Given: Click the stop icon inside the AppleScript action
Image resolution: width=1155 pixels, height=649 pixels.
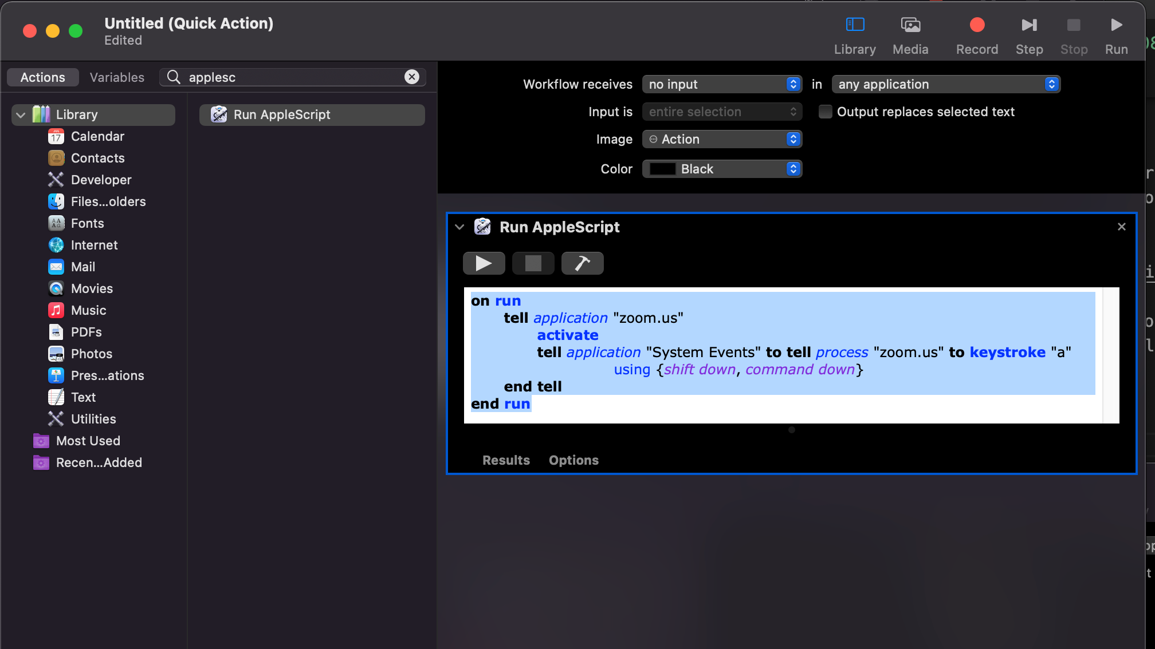Looking at the screenshot, I should pos(533,263).
